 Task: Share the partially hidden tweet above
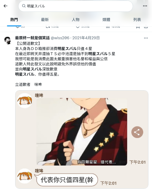point(146,27)
